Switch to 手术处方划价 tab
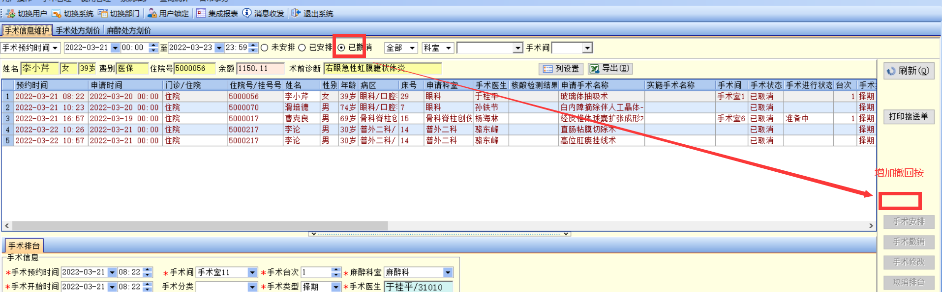 pos(78,30)
